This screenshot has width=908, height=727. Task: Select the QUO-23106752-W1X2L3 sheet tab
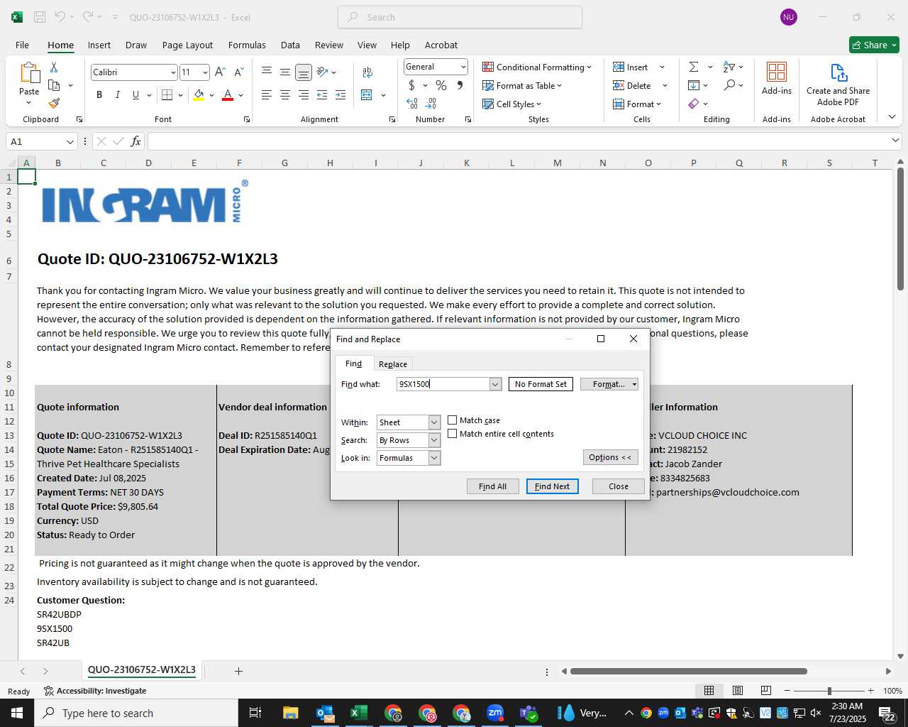(142, 669)
